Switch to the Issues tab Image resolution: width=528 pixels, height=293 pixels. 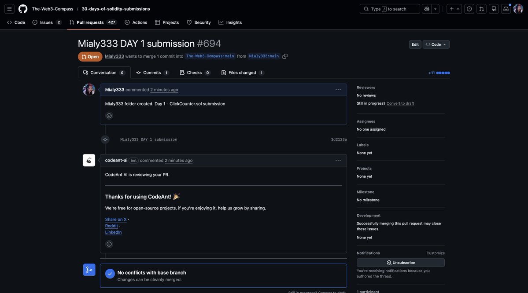(47, 22)
